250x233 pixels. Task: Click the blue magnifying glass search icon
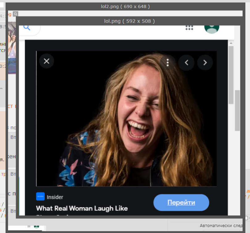coord(27,28)
